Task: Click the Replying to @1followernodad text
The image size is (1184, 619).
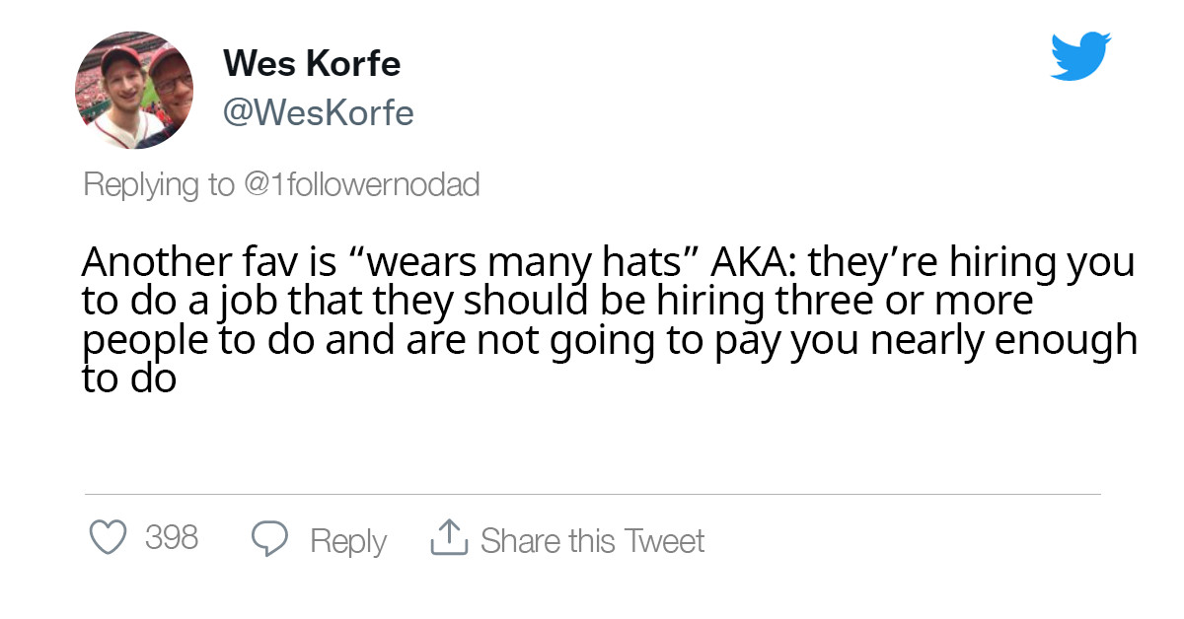Action: coord(280,183)
